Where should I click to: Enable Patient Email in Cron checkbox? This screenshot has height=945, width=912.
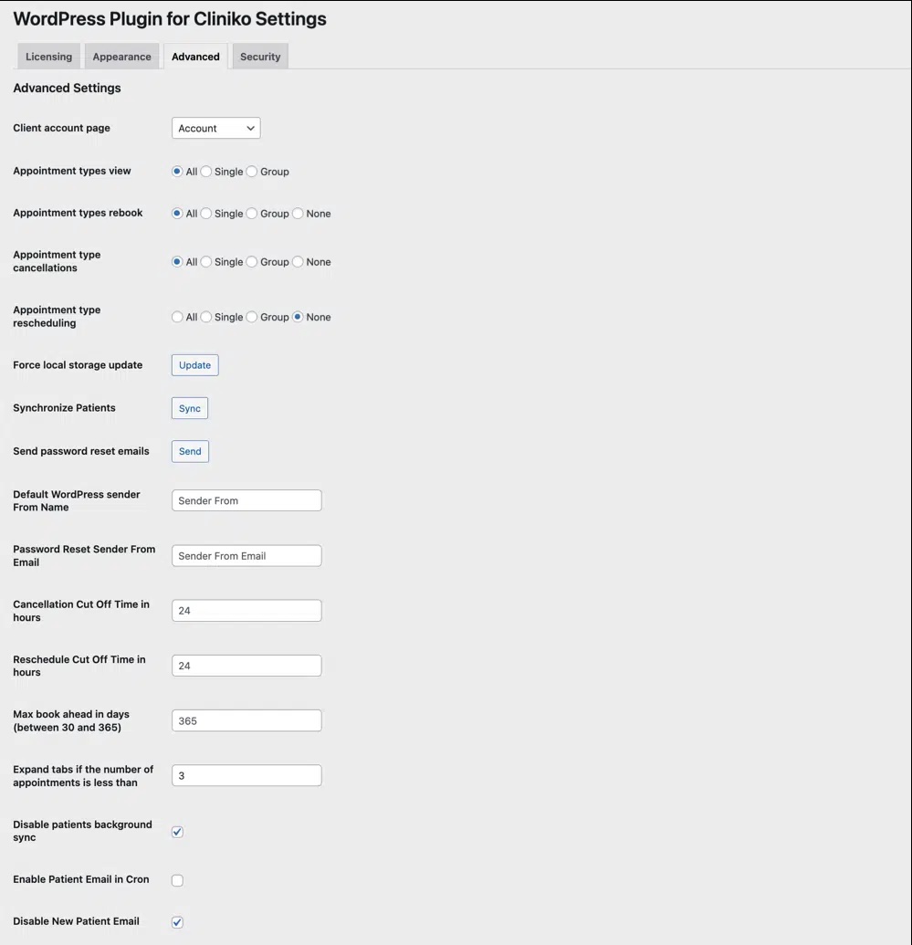(x=177, y=880)
